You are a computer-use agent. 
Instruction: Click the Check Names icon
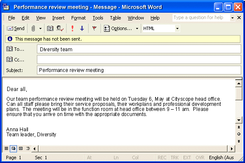coord(60,28)
